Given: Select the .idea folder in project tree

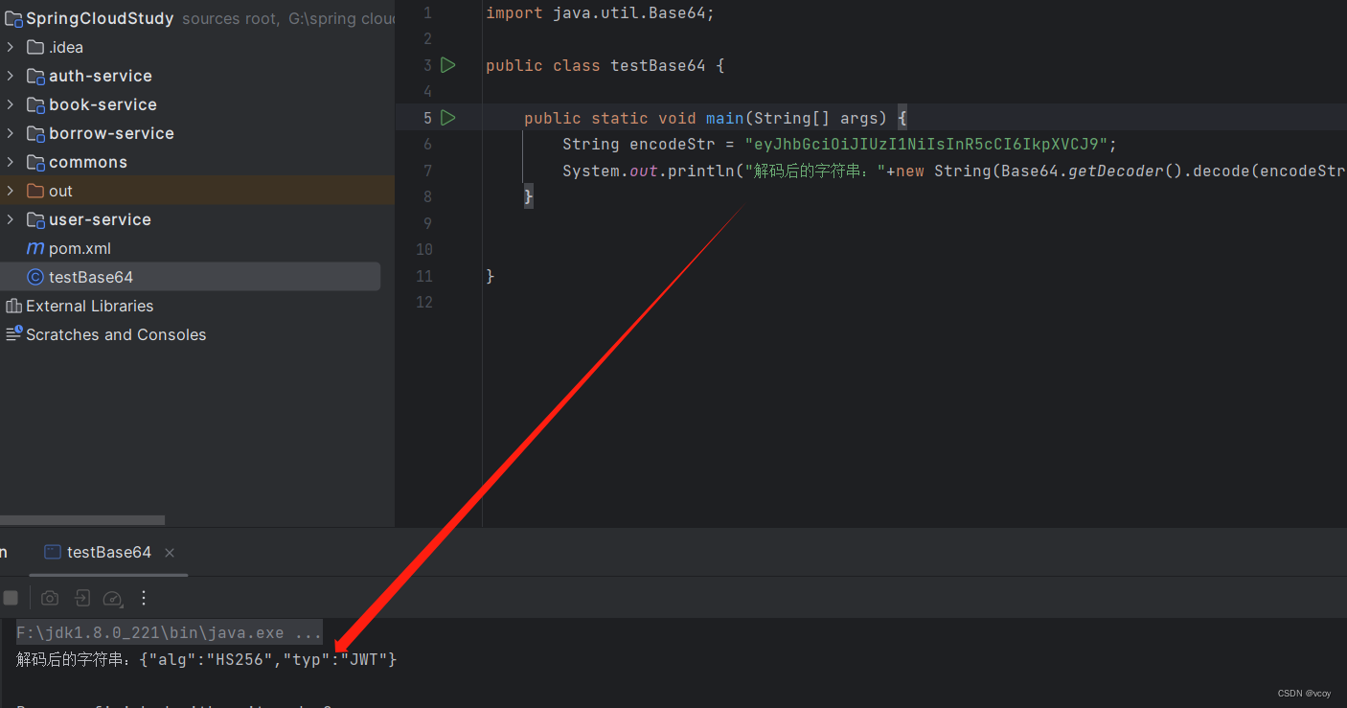Looking at the screenshot, I should tap(66, 47).
